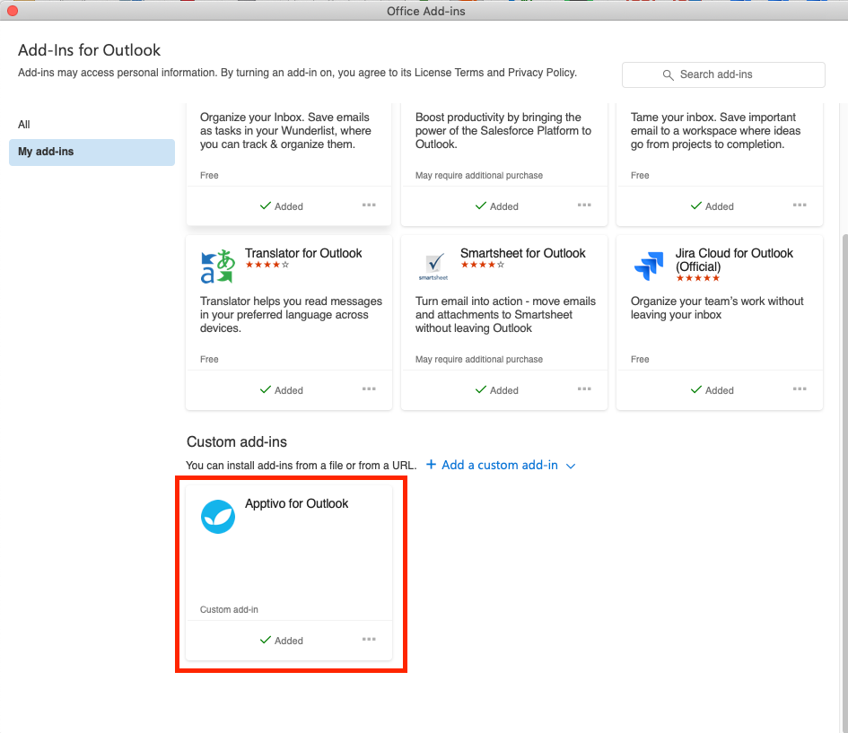
Task: Click 'May require additional purchase' on Salesforce card
Action: [478, 175]
